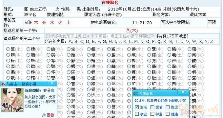Close the 与好友一起看小说 popup
The width and height of the screenshot is (223, 118).
point(52,83)
